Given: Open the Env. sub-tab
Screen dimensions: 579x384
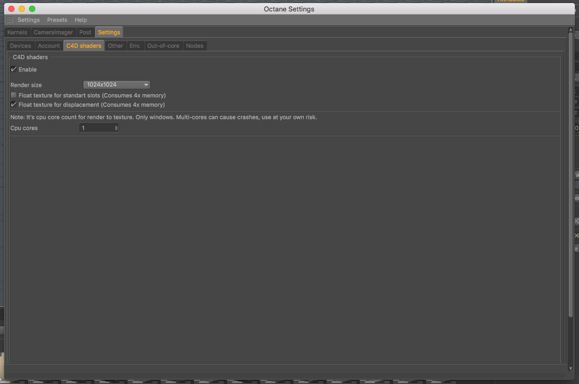Looking at the screenshot, I should [x=135, y=46].
